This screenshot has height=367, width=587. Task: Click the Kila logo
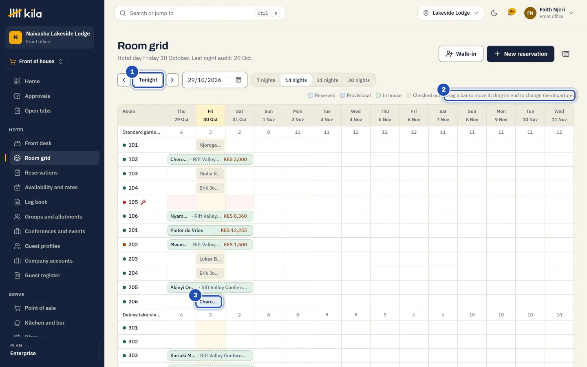pyautogui.click(x=25, y=13)
